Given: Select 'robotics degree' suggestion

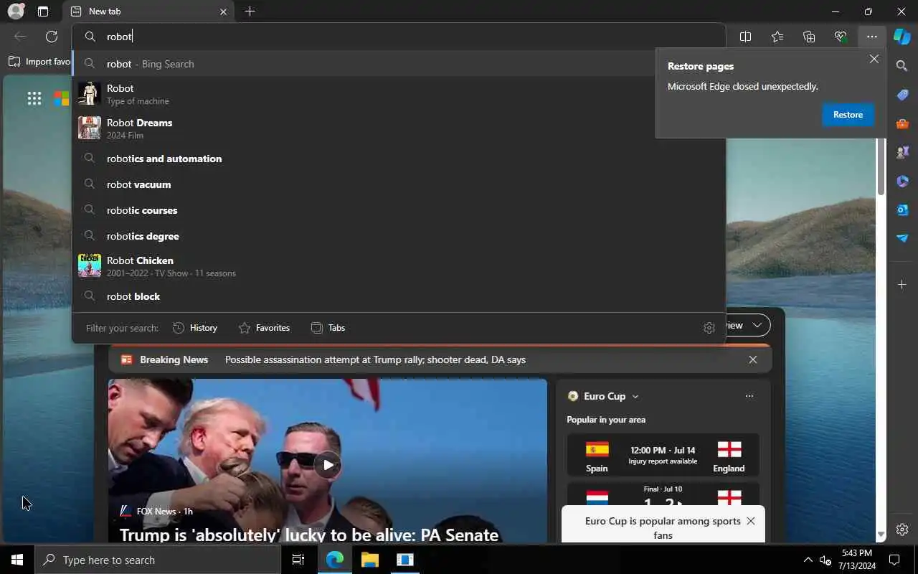Looking at the screenshot, I should [399, 236].
